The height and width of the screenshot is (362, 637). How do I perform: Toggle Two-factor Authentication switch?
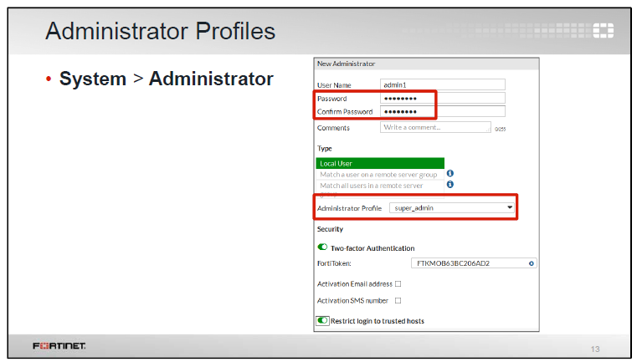pos(322,247)
